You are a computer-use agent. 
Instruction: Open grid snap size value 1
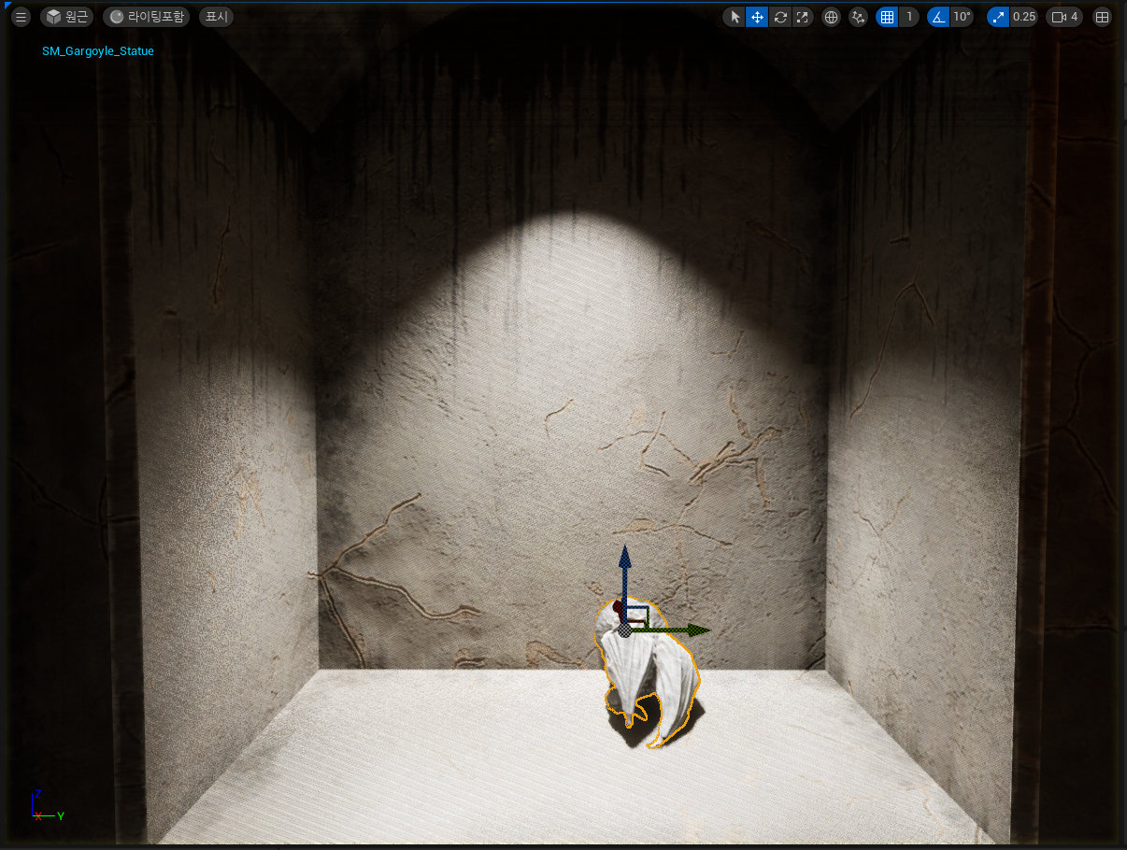pos(909,17)
